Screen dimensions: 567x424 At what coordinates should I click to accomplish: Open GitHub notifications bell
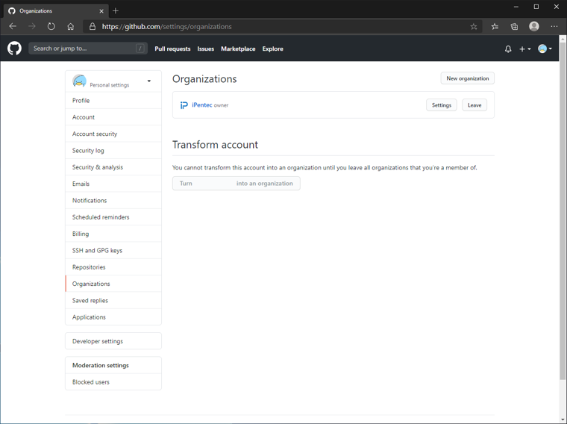pyautogui.click(x=508, y=49)
